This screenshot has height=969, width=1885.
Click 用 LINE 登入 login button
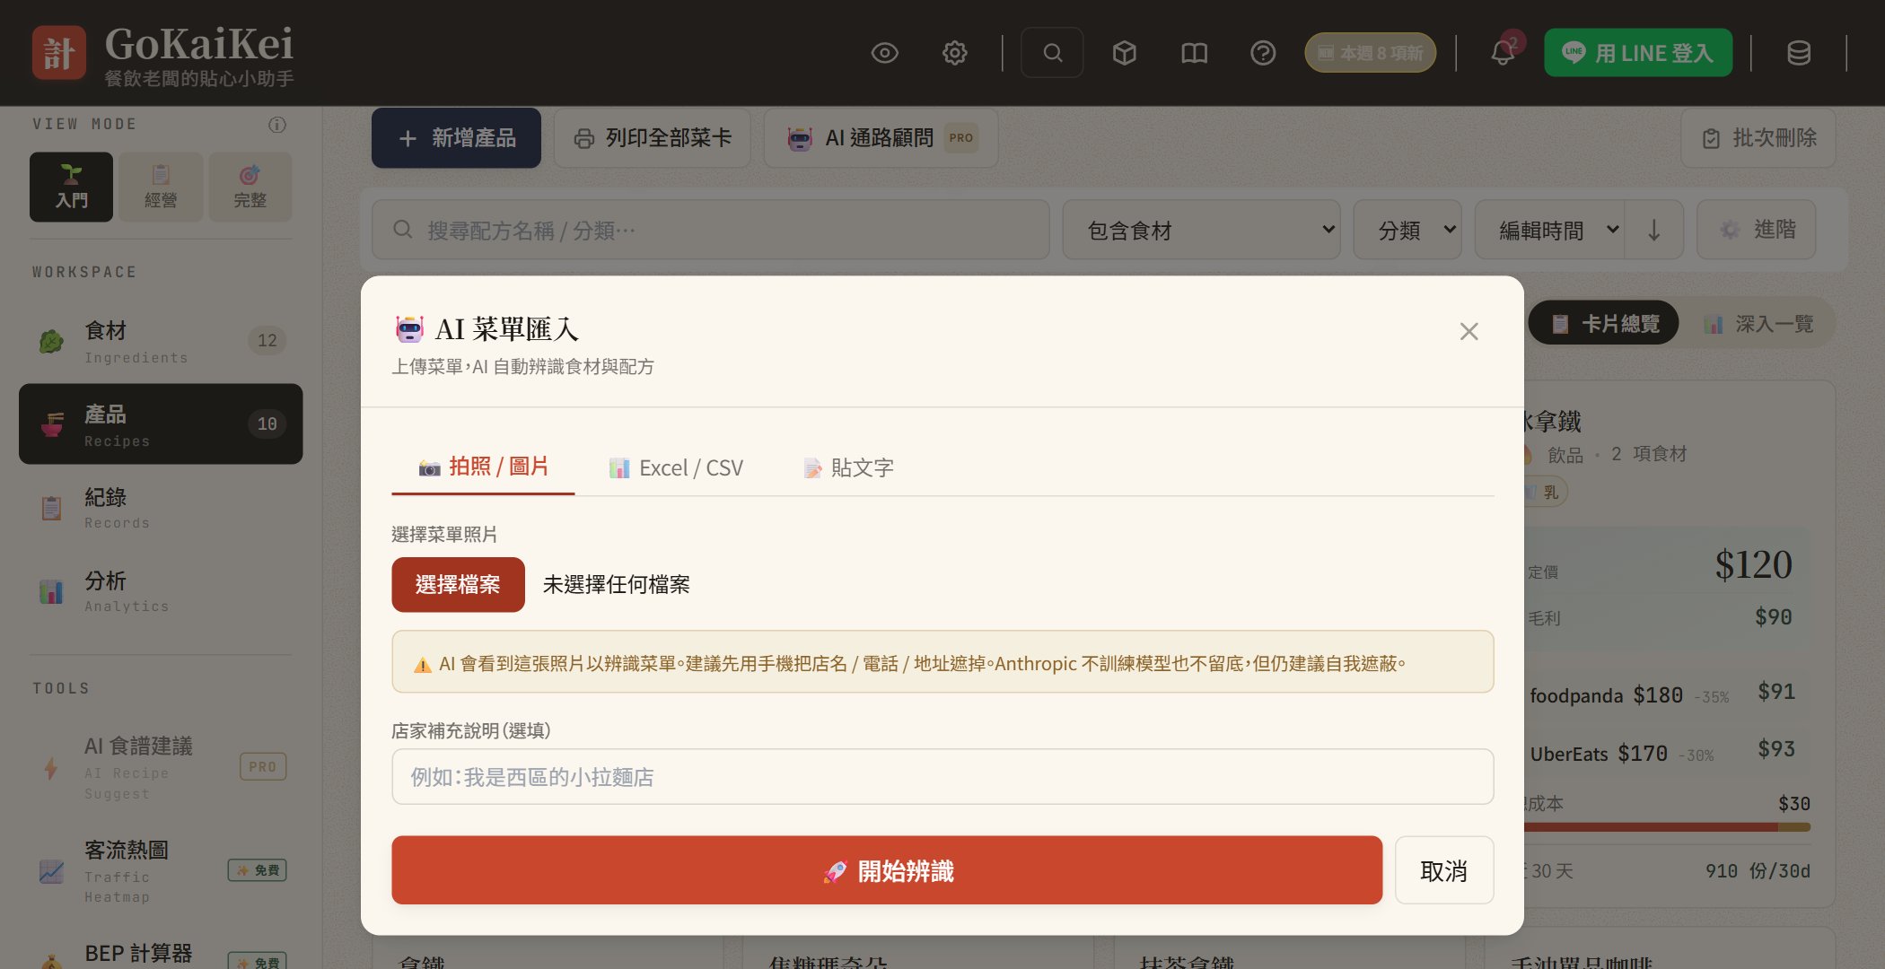click(x=1638, y=53)
